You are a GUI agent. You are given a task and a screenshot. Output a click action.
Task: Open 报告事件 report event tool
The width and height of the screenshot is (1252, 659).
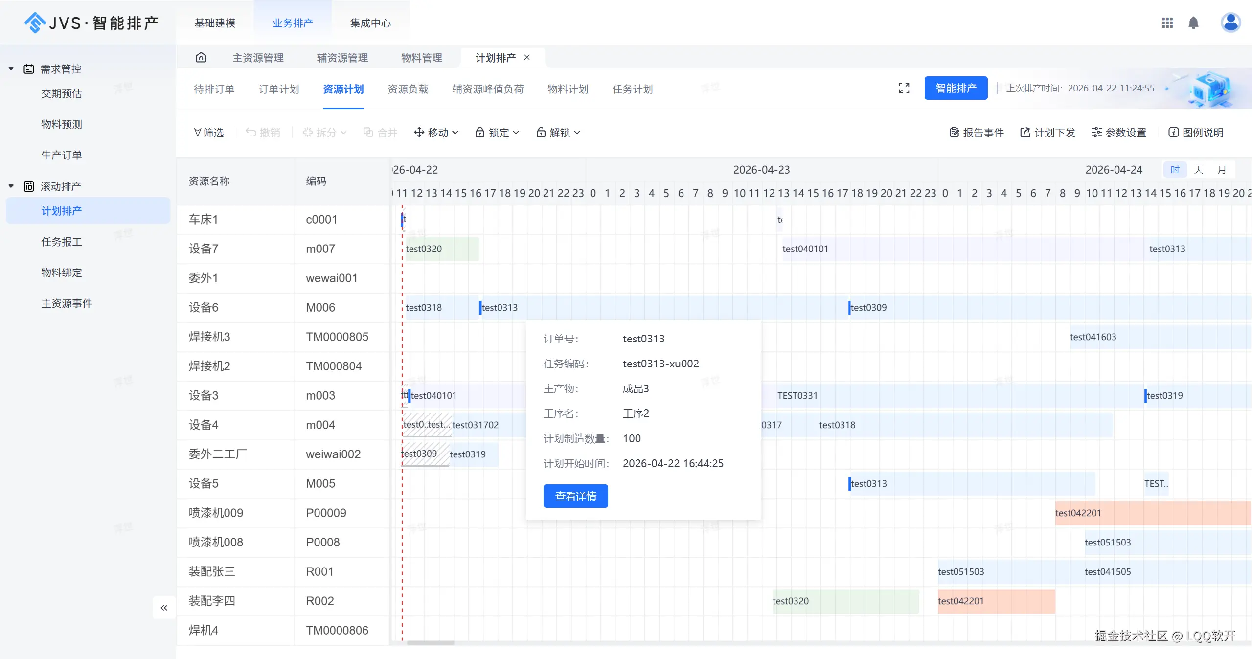(977, 133)
